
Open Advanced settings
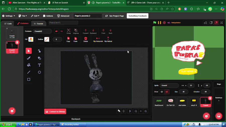(63, 16)
